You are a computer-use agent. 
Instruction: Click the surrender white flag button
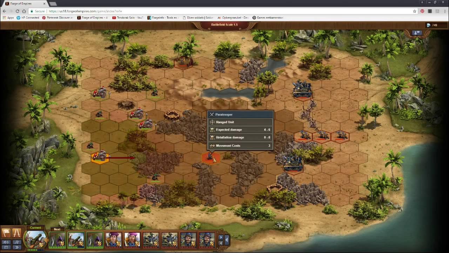click(6, 233)
